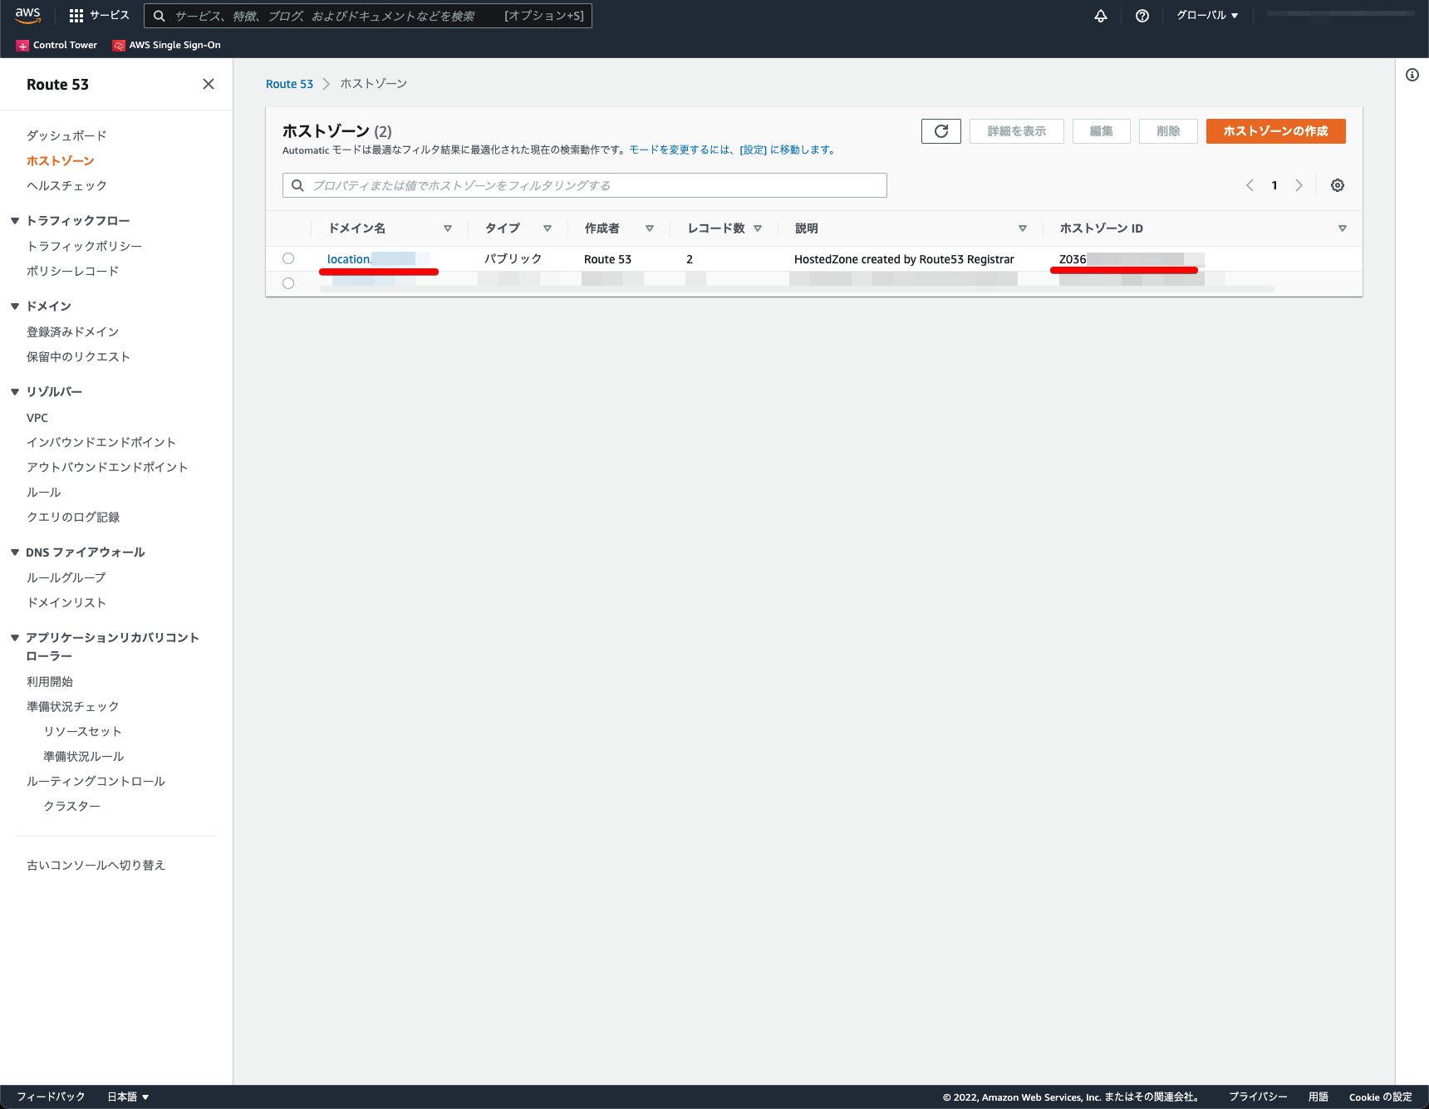Open the グローバル region dropdown
1429x1109 pixels.
(x=1207, y=16)
